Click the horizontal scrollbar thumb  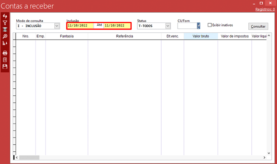29,157
